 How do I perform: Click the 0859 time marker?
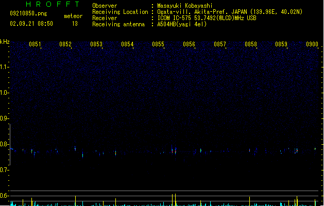[x=281, y=44]
